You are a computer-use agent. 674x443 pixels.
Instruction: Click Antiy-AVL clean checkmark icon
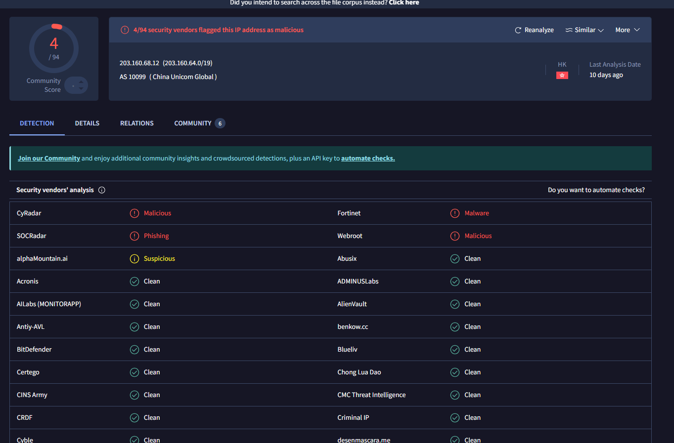[x=135, y=327]
